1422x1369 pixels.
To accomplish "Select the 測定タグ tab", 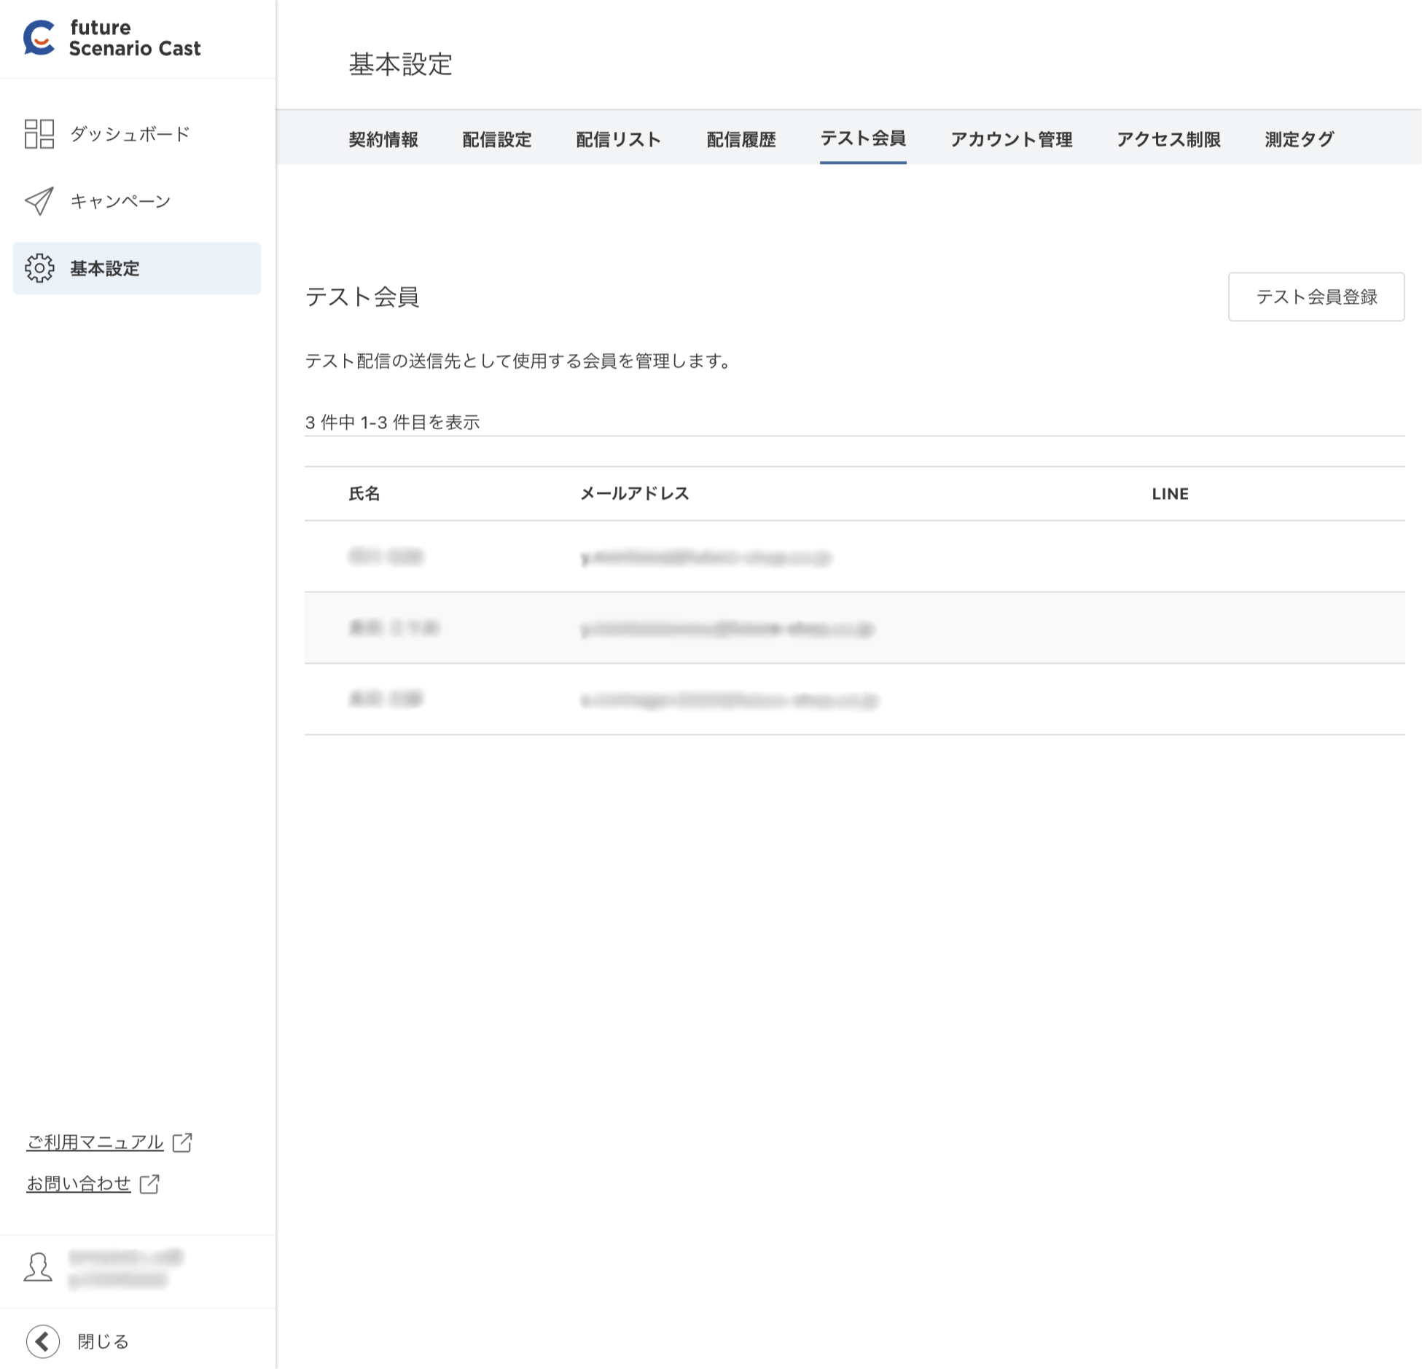I will [x=1295, y=140].
